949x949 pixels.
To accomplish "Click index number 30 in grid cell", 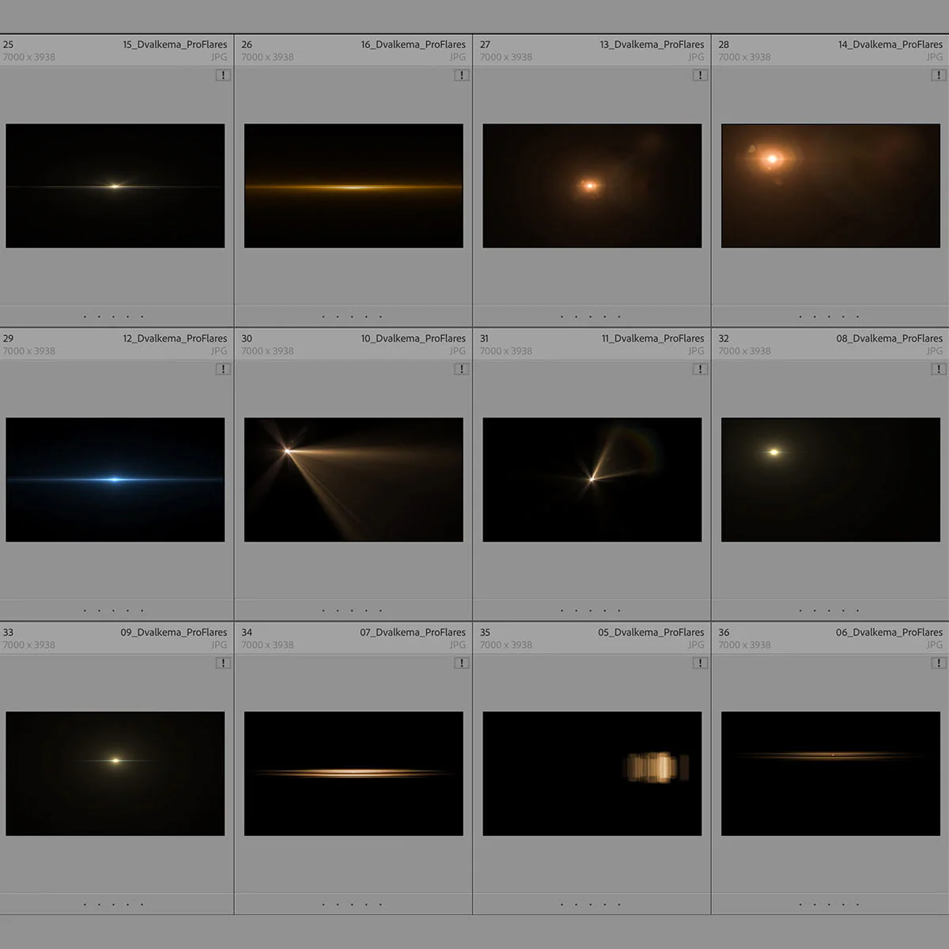I will 247,338.
